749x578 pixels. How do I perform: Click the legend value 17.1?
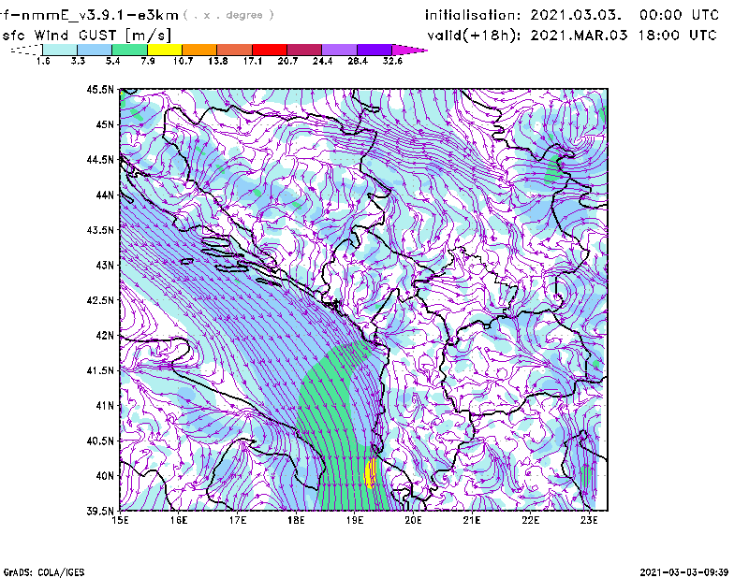pyautogui.click(x=253, y=61)
